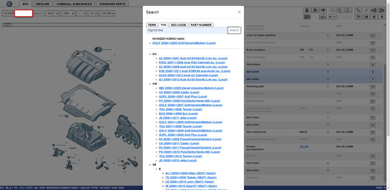Click the Search button in dialog
The height and width of the screenshot is (190, 390).
click(234, 31)
